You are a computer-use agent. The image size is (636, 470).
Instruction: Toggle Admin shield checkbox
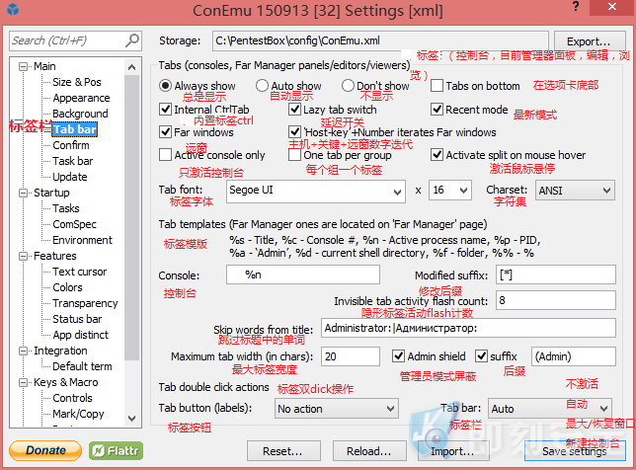pos(398,356)
